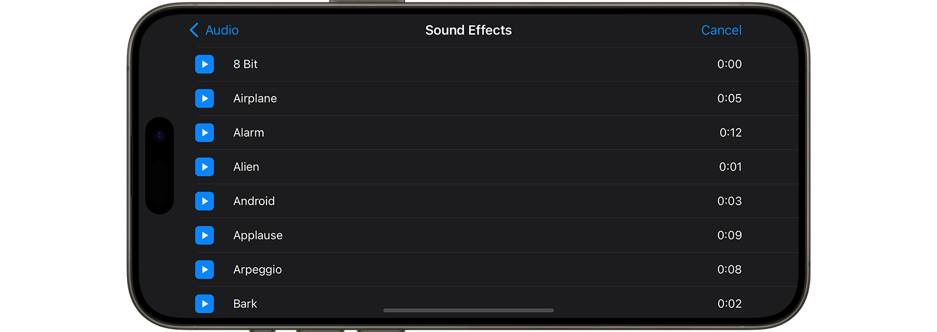The width and height of the screenshot is (937, 332).
Task: Tap the play button next to Bark
Action: point(204,303)
